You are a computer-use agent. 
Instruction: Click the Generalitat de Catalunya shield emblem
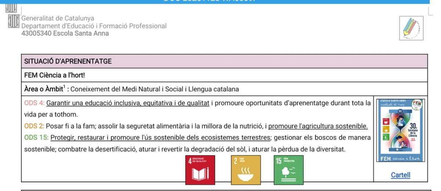[14, 22]
